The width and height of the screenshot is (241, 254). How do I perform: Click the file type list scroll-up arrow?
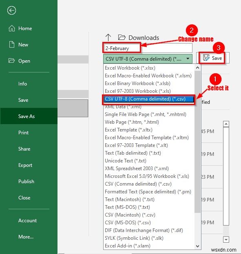click(197, 68)
